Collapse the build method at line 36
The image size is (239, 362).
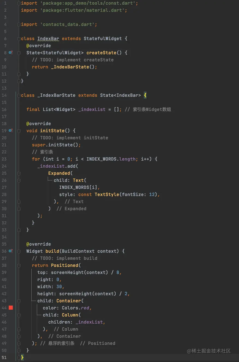[x=19, y=251]
